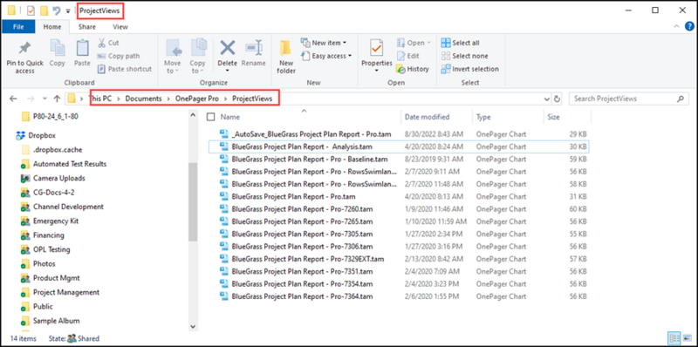The width and height of the screenshot is (698, 347).
Task: Click Copy path in Clipboard group
Action: (119, 56)
